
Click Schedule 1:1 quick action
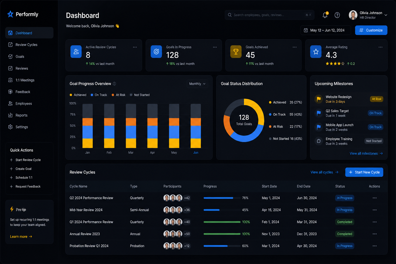point(21,178)
